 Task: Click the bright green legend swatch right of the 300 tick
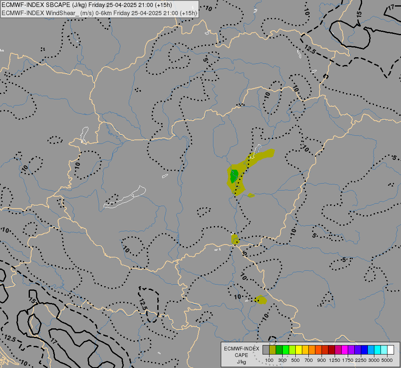(x=285, y=350)
